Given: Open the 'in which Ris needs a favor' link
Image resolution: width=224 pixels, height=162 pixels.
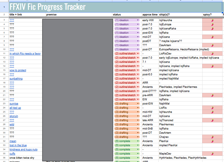Looking at the screenshot, I should [25, 54].
